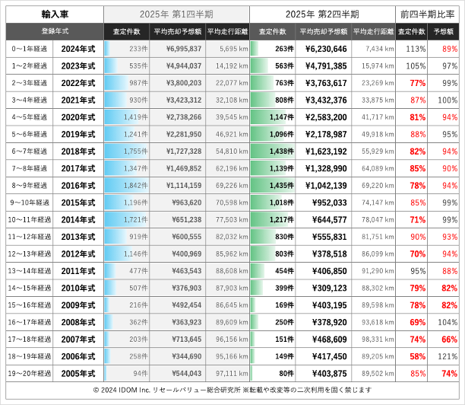
Task: Select the 2016年式 row label
Action: coord(78,186)
